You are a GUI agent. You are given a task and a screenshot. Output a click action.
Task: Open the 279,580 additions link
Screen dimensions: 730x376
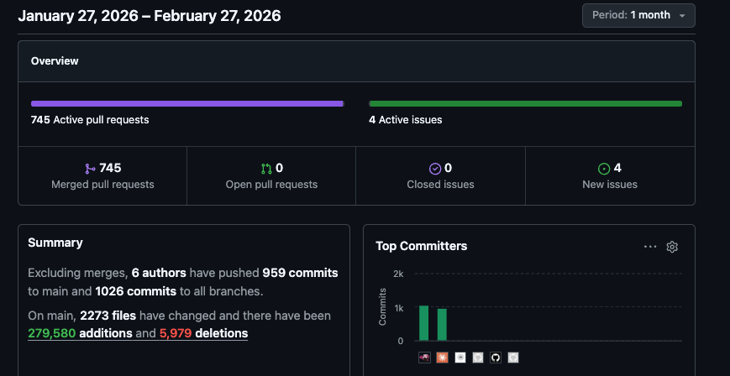pos(80,333)
